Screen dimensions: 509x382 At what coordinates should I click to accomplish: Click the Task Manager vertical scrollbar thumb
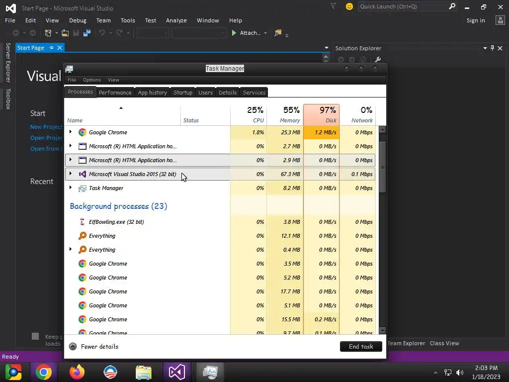[382, 167]
